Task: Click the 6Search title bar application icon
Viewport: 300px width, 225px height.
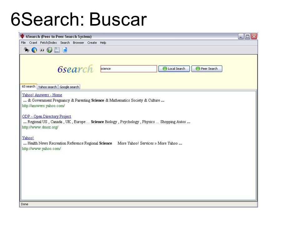Action: click(22, 36)
